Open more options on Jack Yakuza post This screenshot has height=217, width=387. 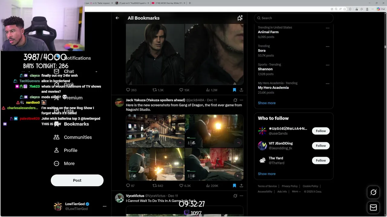coord(241,100)
